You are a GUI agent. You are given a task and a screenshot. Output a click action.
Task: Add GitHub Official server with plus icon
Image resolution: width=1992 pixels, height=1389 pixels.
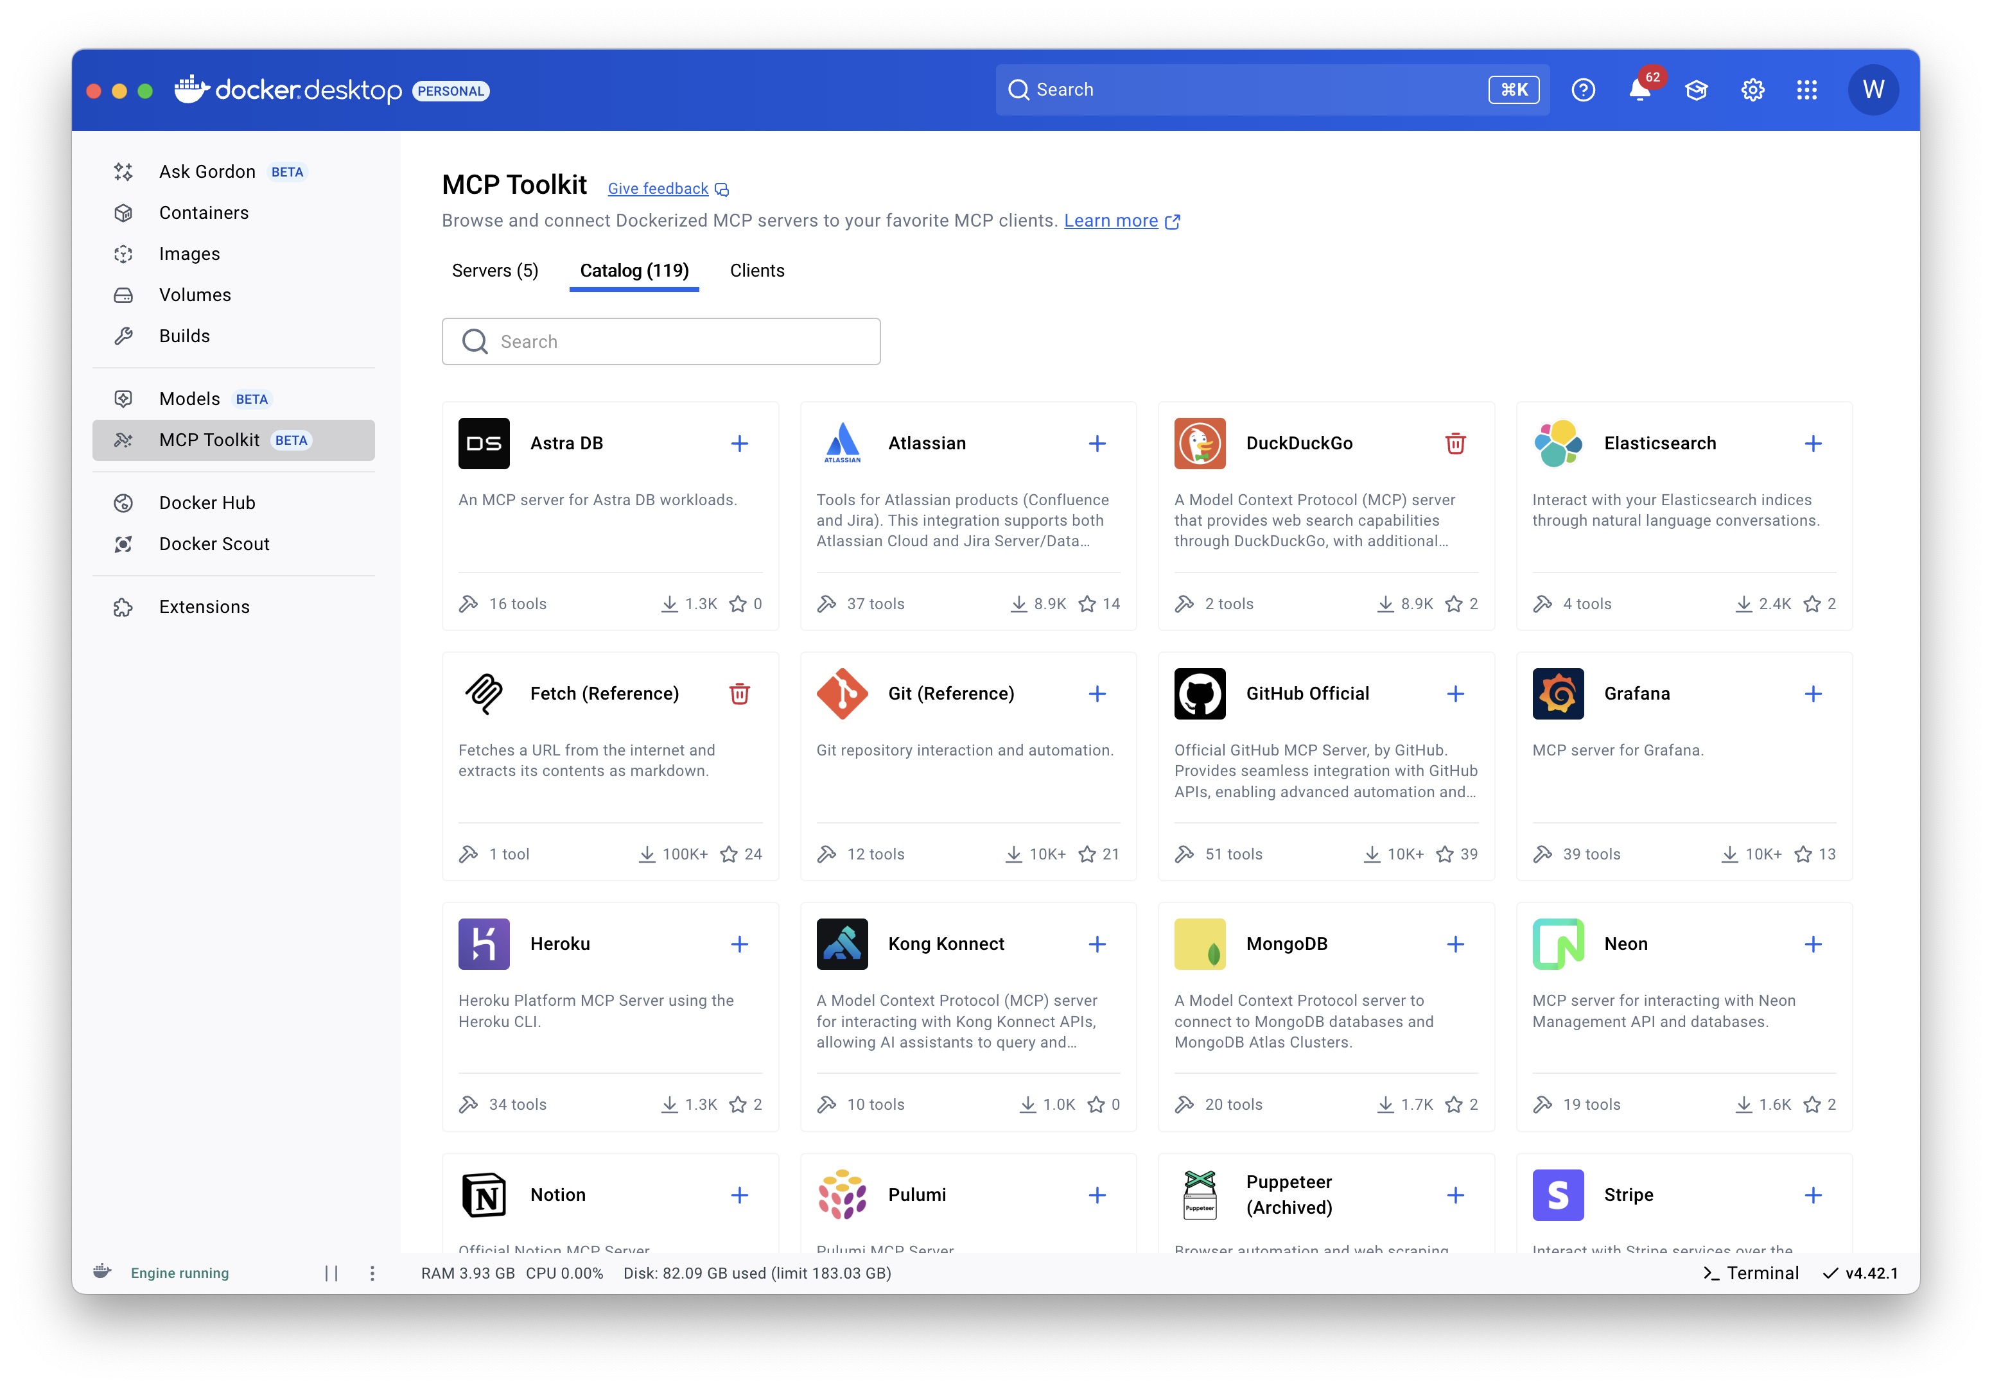tap(1455, 694)
